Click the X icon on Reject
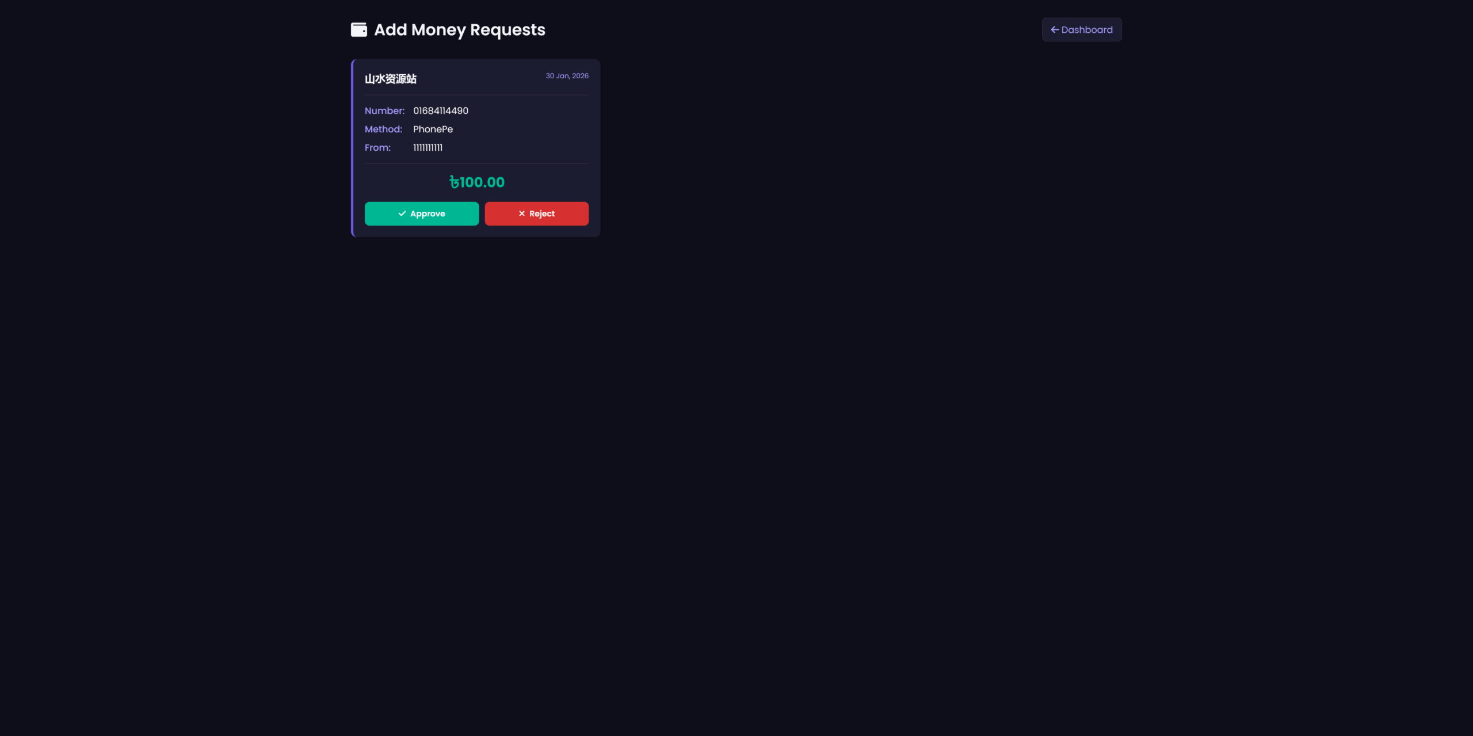 point(522,213)
